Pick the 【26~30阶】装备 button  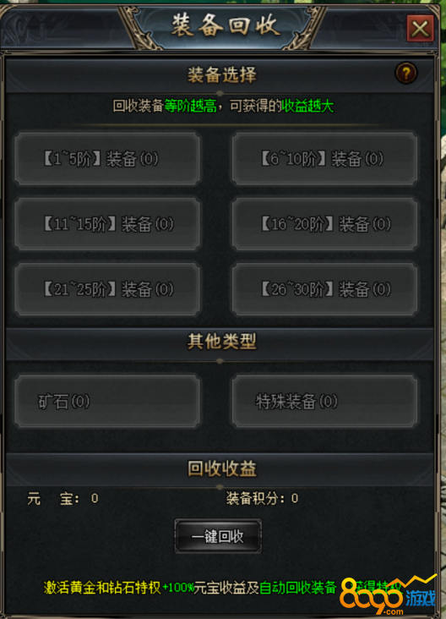(324, 289)
